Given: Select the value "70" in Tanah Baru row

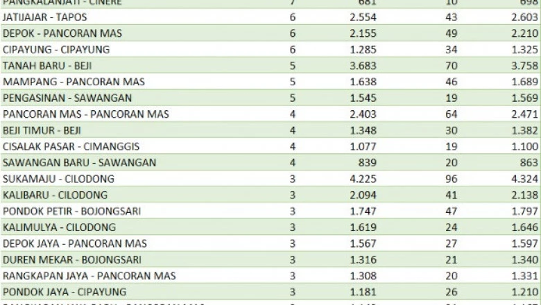Looking at the screenshot, I should [452, 65].
